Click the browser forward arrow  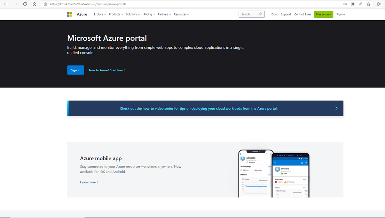coord(15,4)
